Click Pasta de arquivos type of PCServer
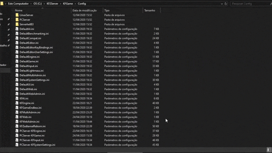 [x=114, y=20]
